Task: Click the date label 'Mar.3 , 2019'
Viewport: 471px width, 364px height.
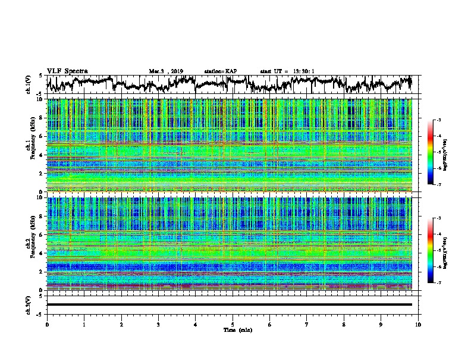Action: (166, 71)
